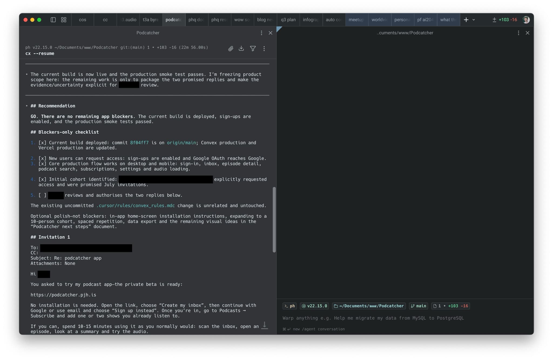Click the ..cuments/www/Podcatcher pane title
This screenshot has width=553, height=360.
405,33
